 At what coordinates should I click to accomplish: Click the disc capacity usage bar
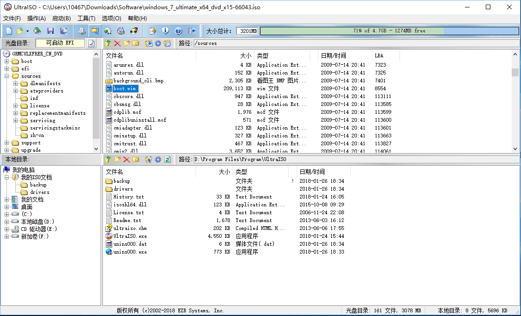pyautogui.click(x=389, y=31)
